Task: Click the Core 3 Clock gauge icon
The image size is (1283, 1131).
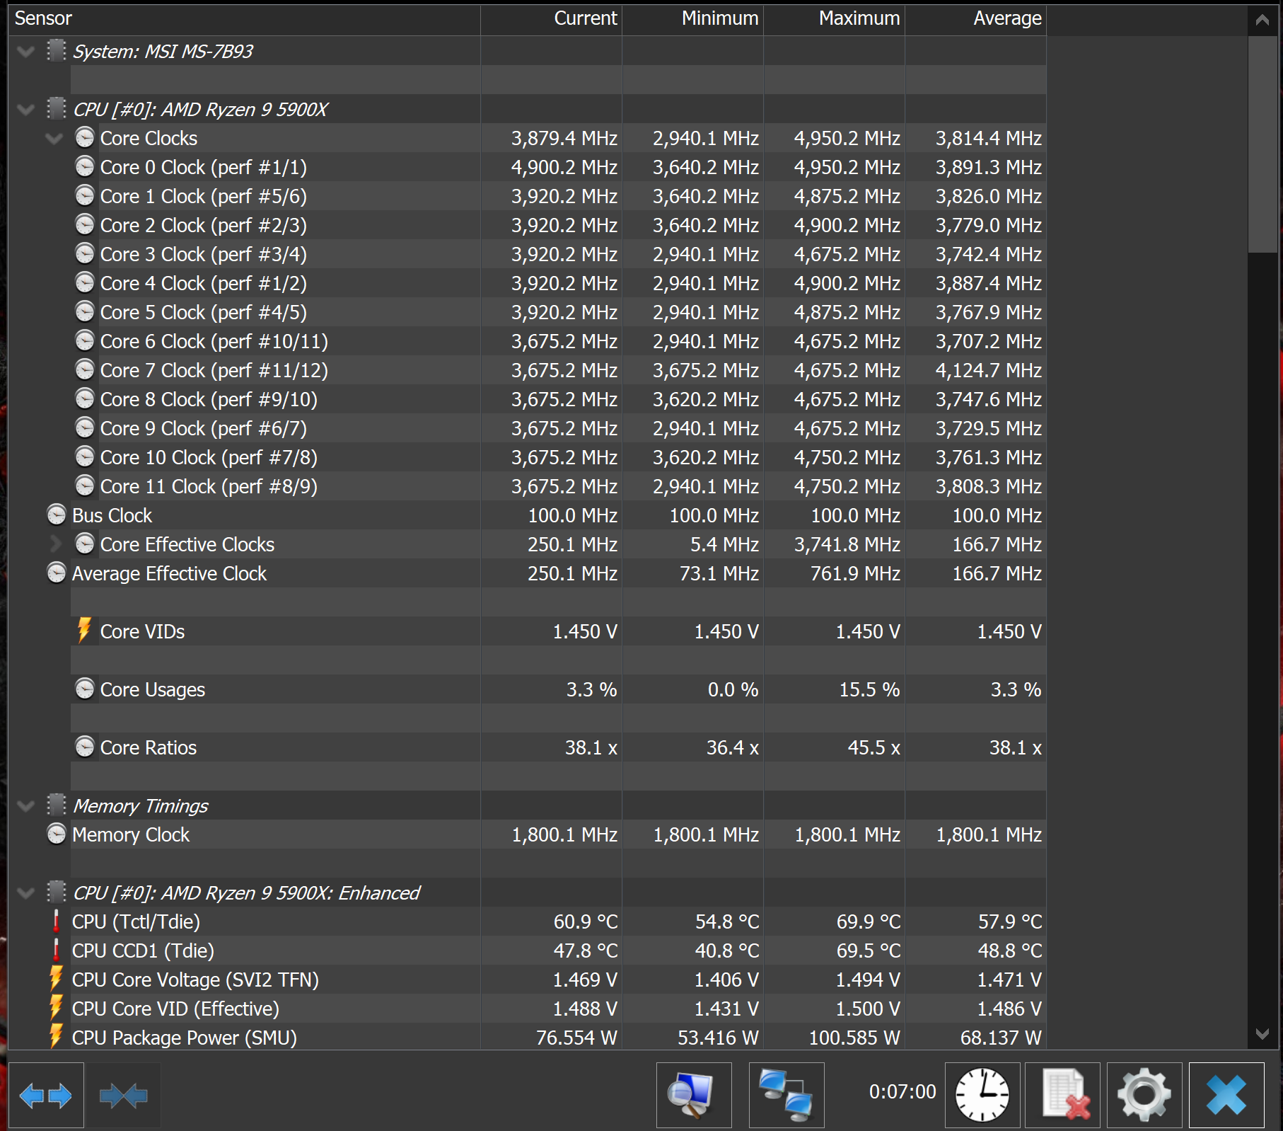Action: (x=85, y=254)
